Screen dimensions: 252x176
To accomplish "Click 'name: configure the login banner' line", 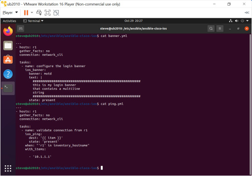I will (55, 66).
